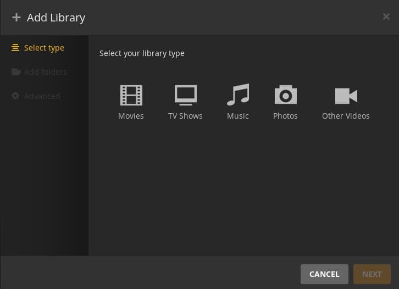Cancel adding the library
Viewport: 399px width, 289px height.
click(324, 274)
